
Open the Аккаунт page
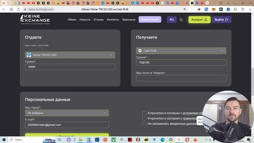click(199, 19)
